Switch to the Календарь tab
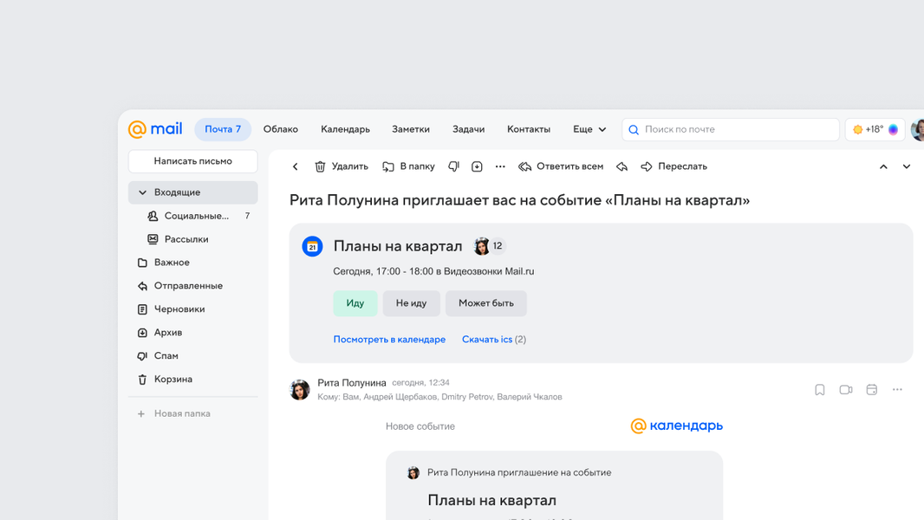 tap(345, 129)
